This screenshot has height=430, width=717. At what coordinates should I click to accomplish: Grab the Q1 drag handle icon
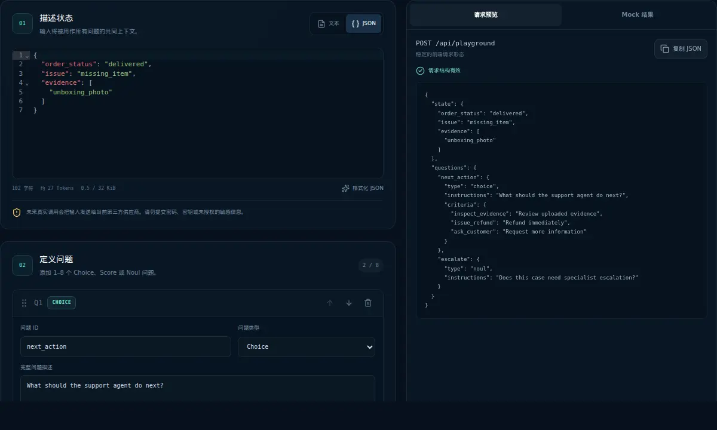point(24,303)
